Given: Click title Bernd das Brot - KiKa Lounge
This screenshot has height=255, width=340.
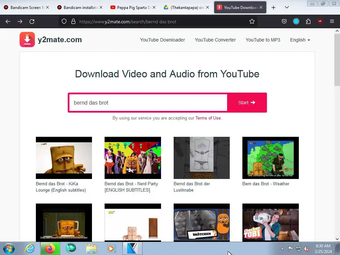Looking at the screenshot, I should 61,187.
